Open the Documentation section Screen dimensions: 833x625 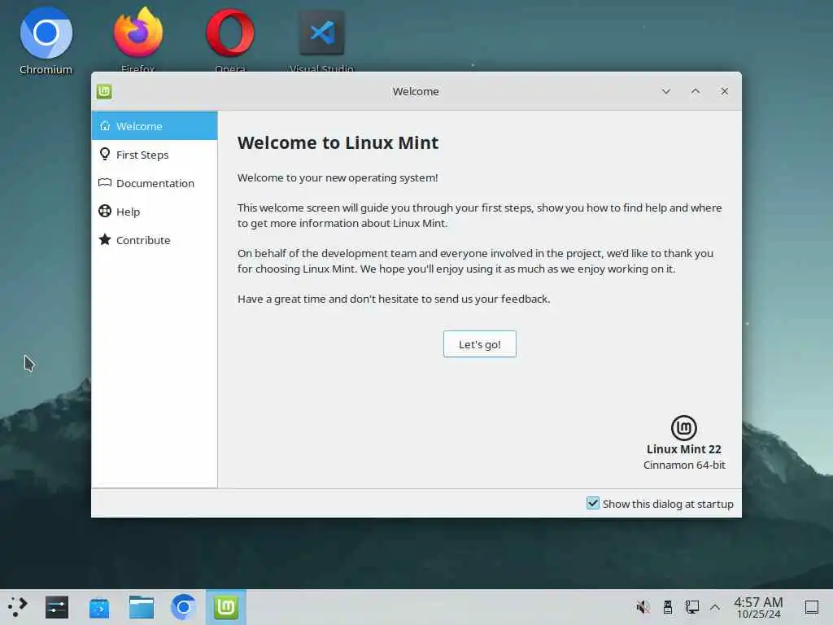tap(155, 183)
